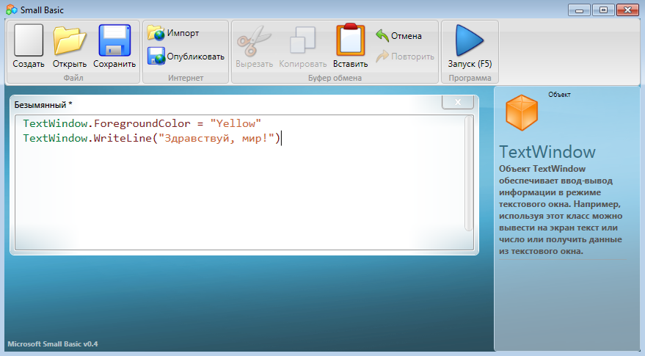The image size is (645, 356).
Task: Click the editor vertical scrollbar
Action: point(469,172)
